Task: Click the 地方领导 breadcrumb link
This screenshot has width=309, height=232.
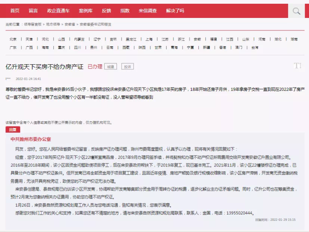Action: pos(53,24)
